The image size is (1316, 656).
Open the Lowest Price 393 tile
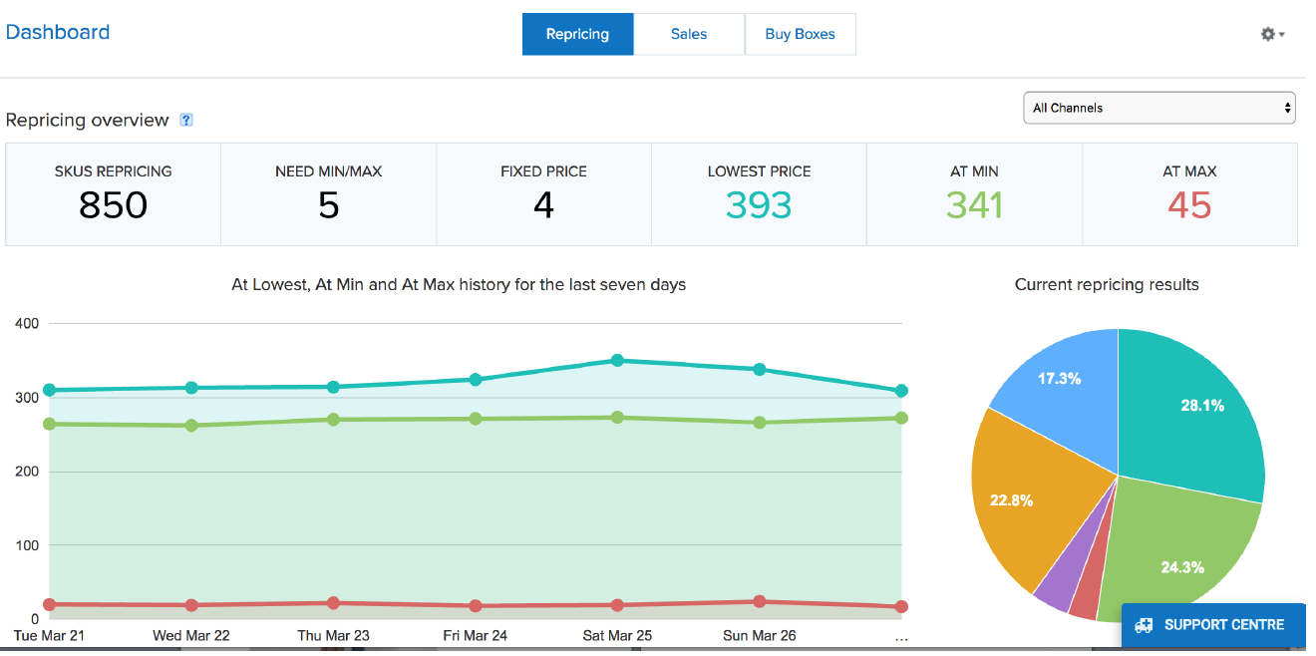(x=759, y=194)
